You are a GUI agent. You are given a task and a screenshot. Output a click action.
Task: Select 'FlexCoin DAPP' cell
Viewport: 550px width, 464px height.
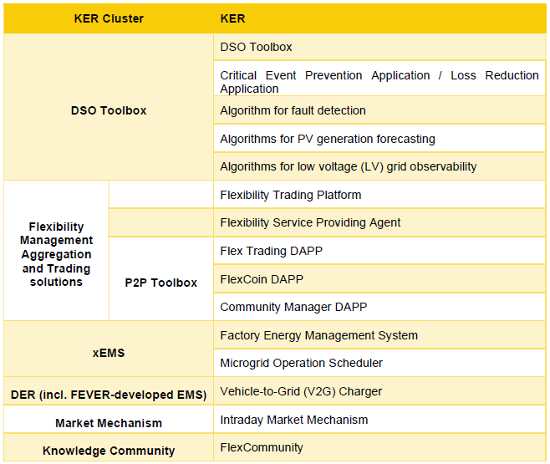coord(379,279)
